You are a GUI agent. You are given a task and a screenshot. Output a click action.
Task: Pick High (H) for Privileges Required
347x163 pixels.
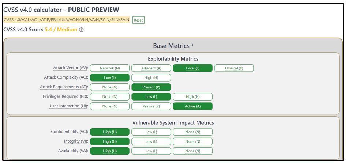(193, 96)
